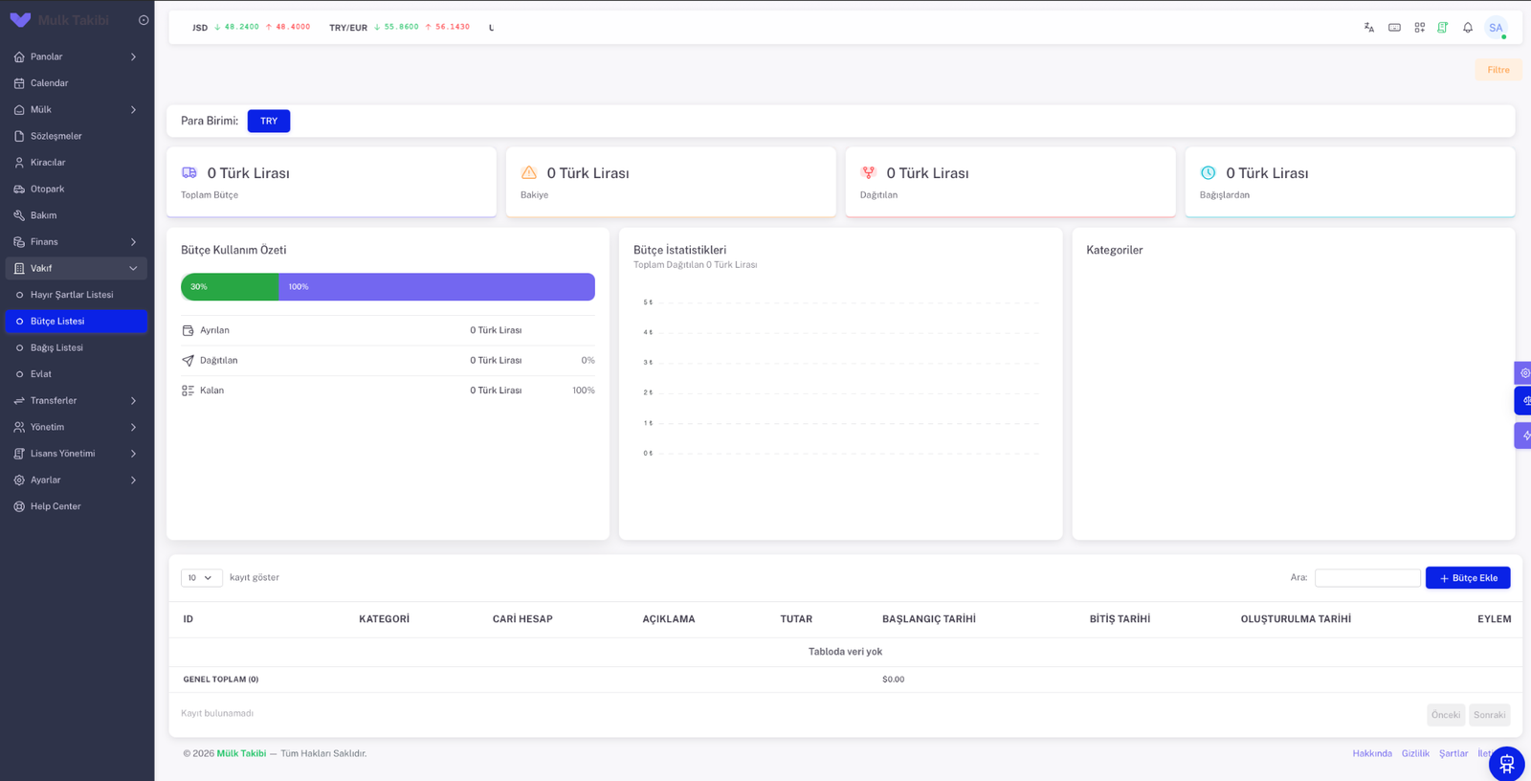
Task: Expand the Mülk submenu
Action: tap(77, 109)
